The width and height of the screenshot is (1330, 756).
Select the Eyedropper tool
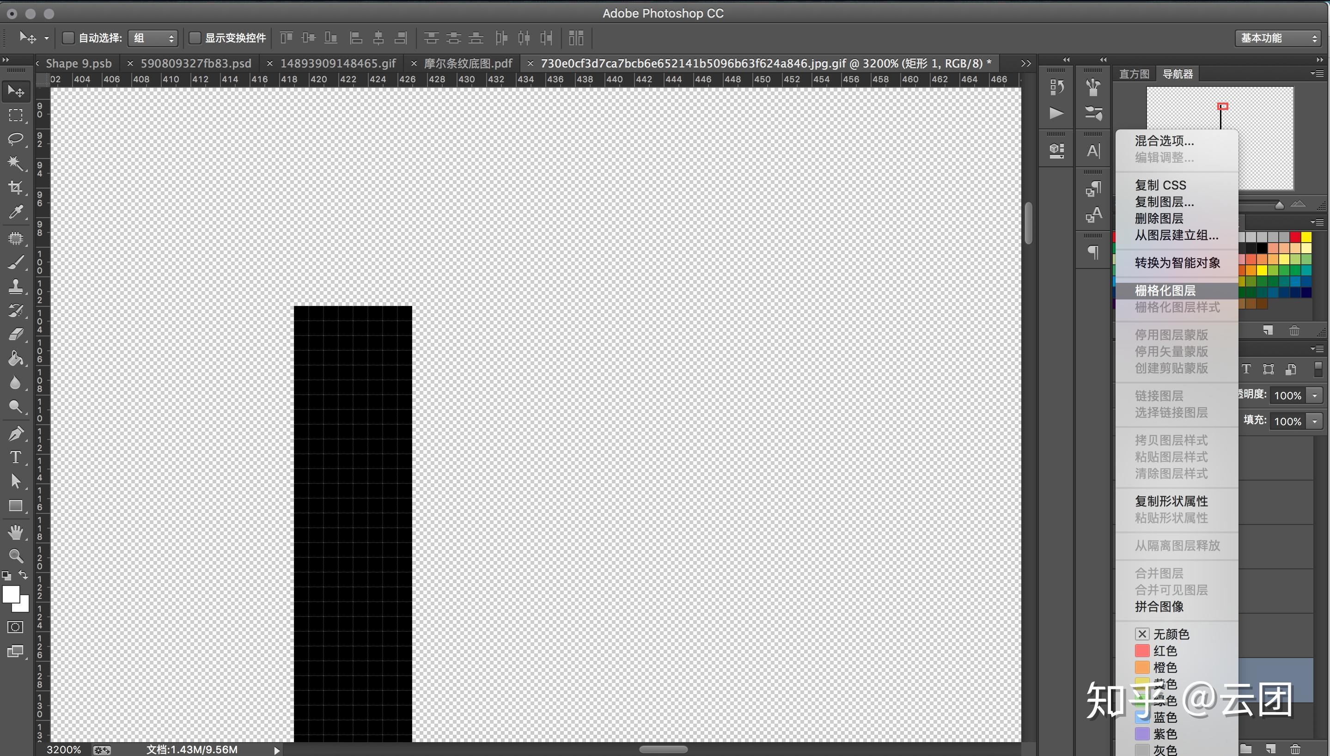point(16,212)
